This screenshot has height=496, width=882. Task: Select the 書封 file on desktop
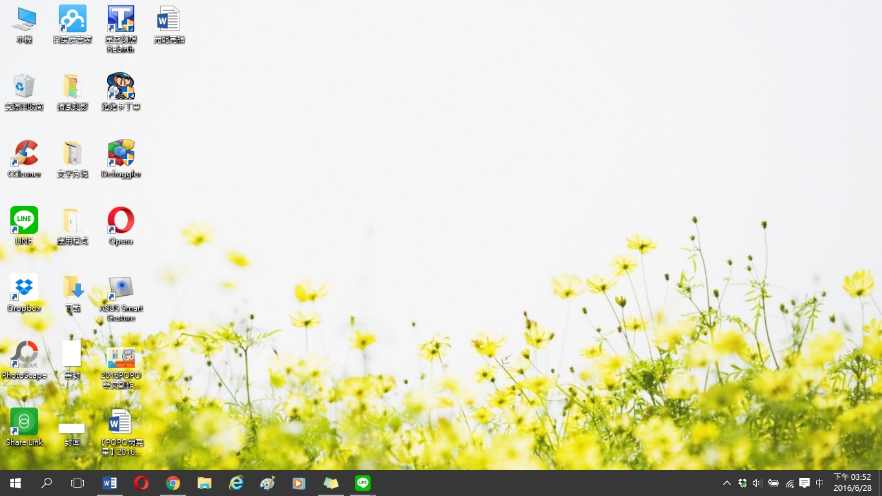point(72,360)
